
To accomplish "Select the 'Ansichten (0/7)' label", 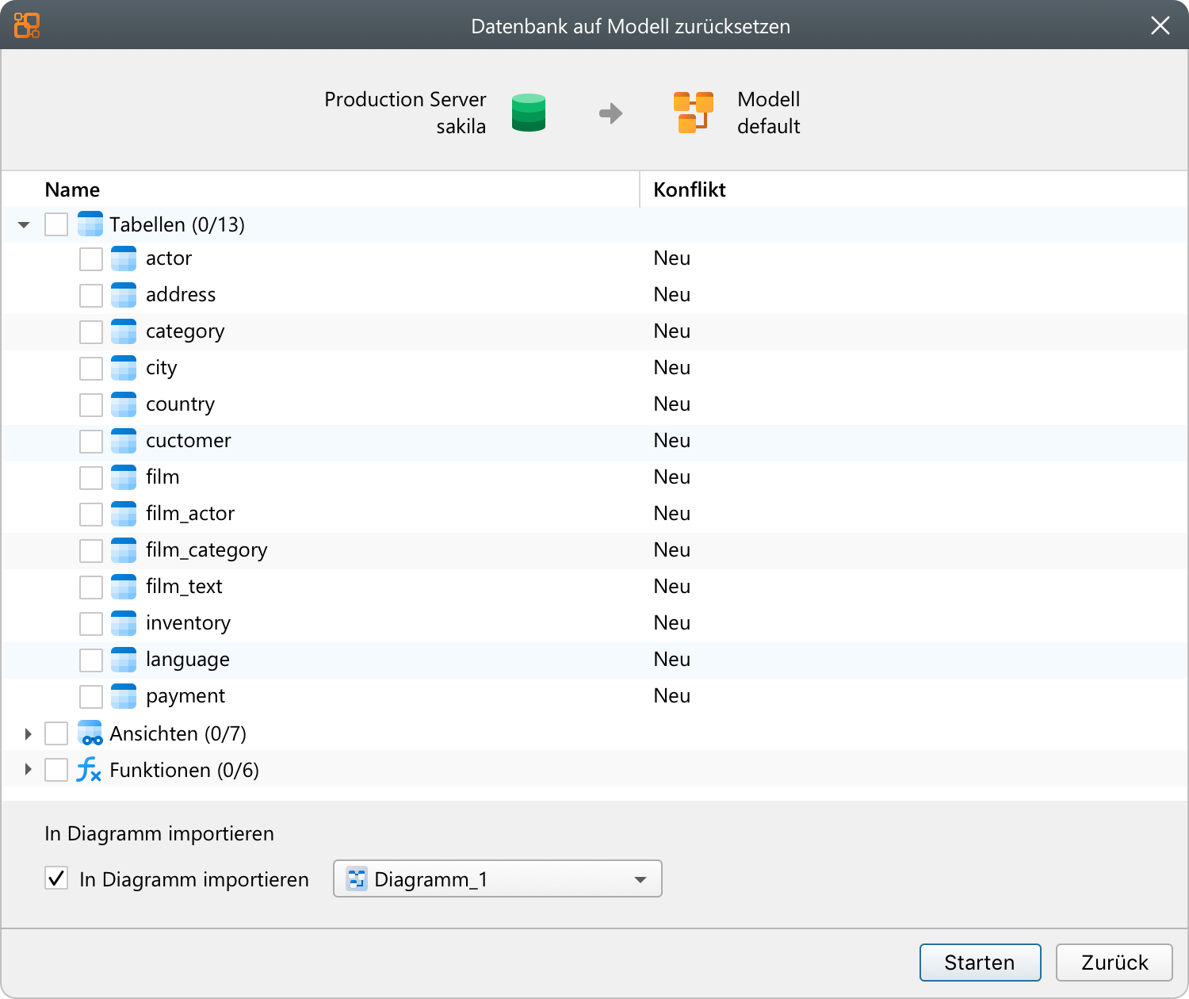I will point(178,733).
